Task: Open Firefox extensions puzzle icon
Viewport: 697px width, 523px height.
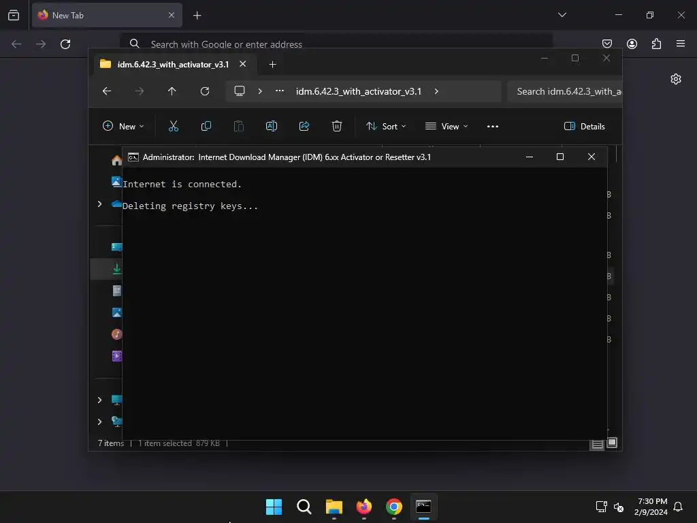Action: [x=656, y=44]
